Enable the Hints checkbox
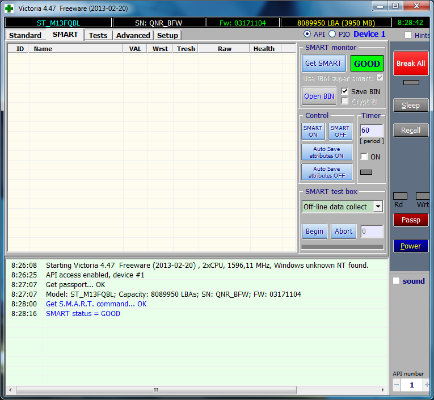 408,35
